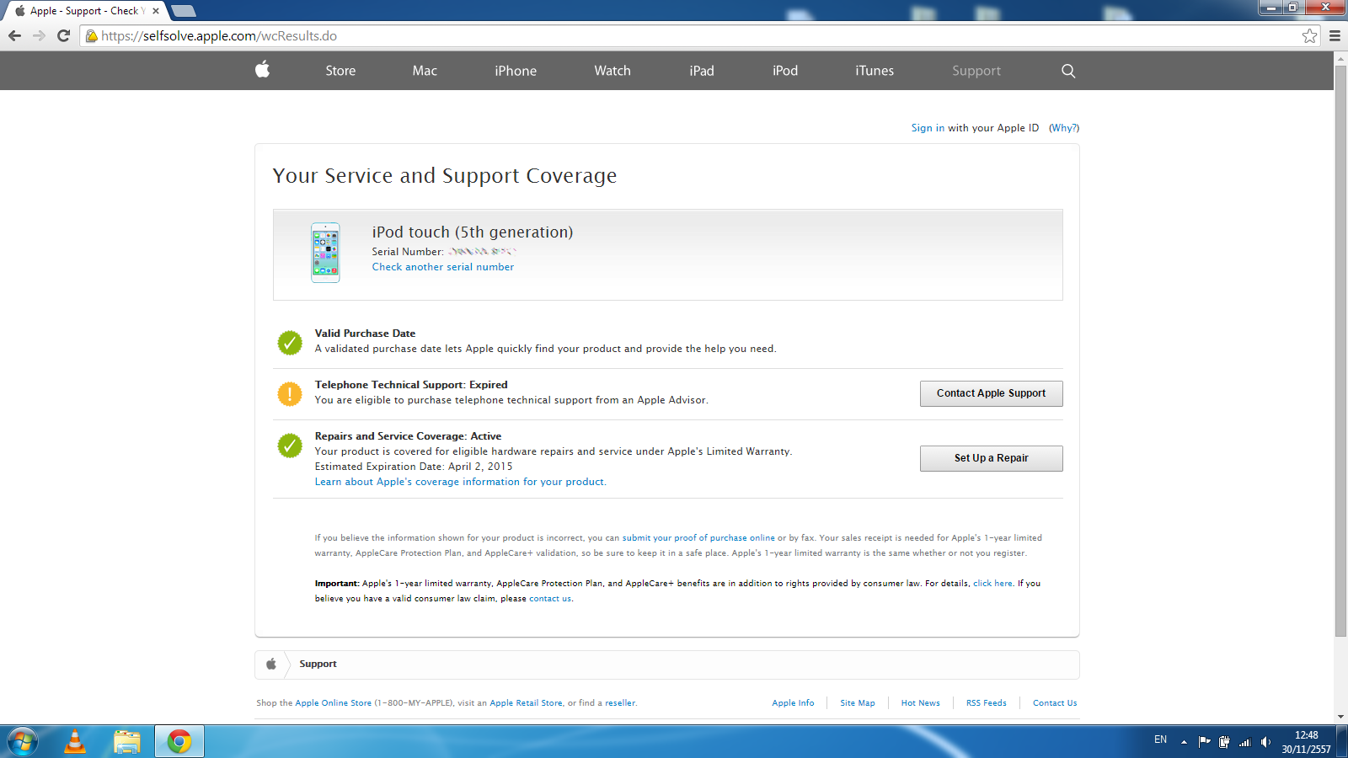Open iTunes from the navigation bar

pyautogui.click(x=875, y=71)
